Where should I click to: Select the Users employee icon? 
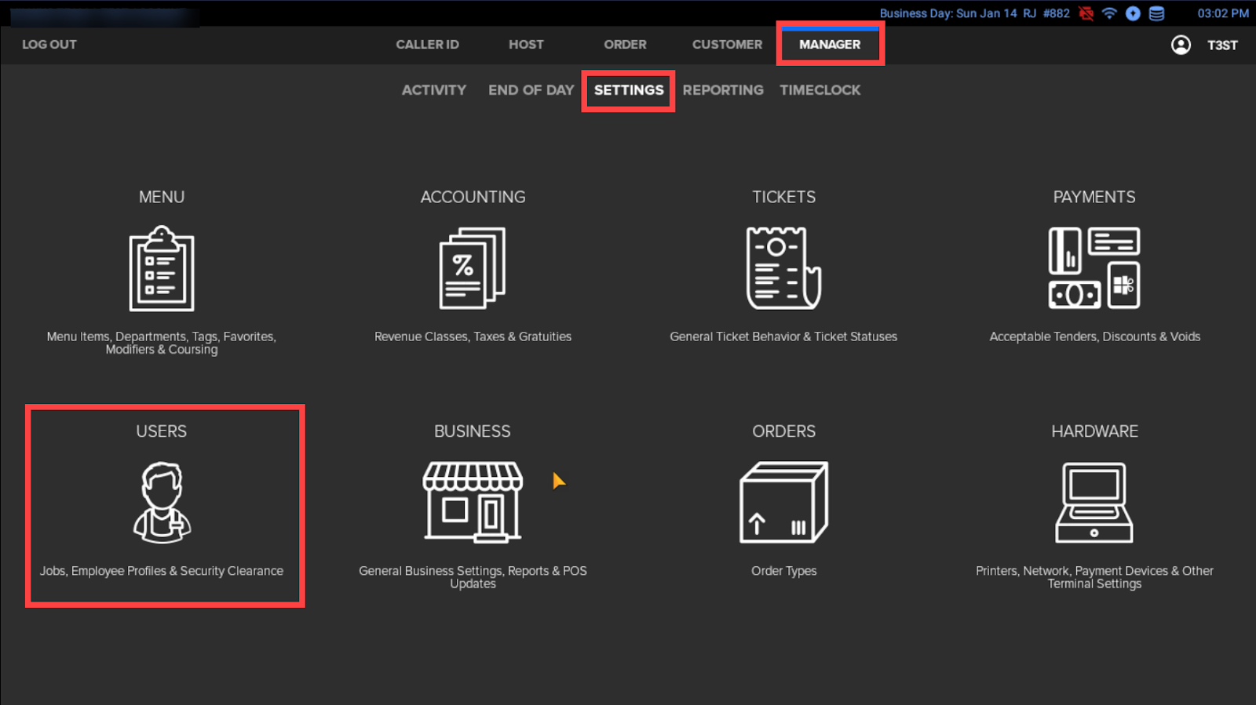pyautogui.click(x=162, y=503)
